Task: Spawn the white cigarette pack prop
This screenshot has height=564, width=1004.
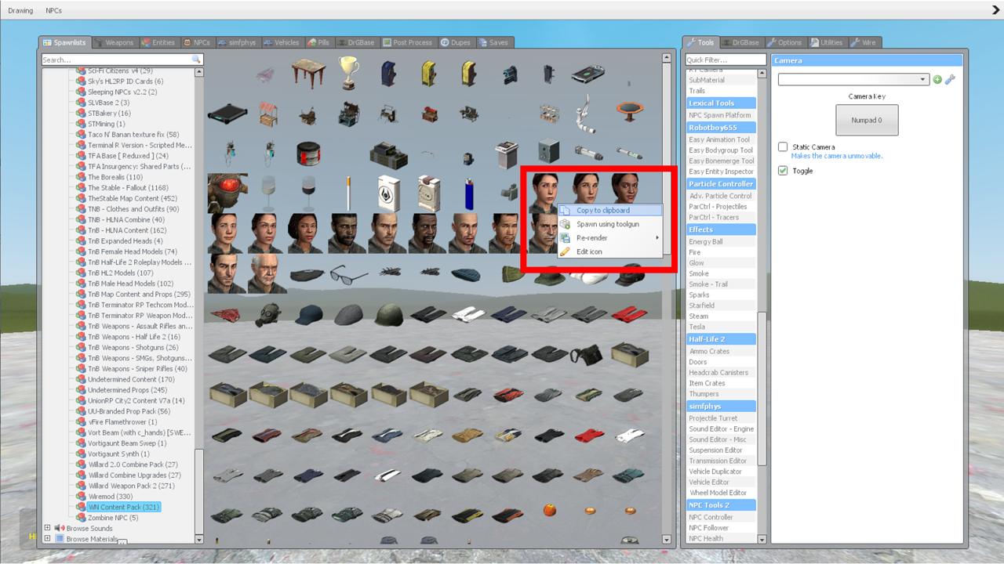Action: click(388, 194)
